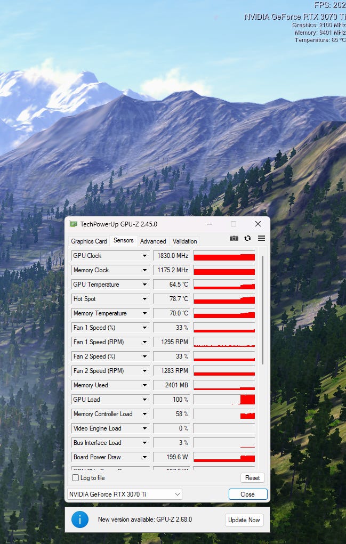Click the Hot Spot temperature graph
This screenshot has width=346, height=544.
pos(224,299)
